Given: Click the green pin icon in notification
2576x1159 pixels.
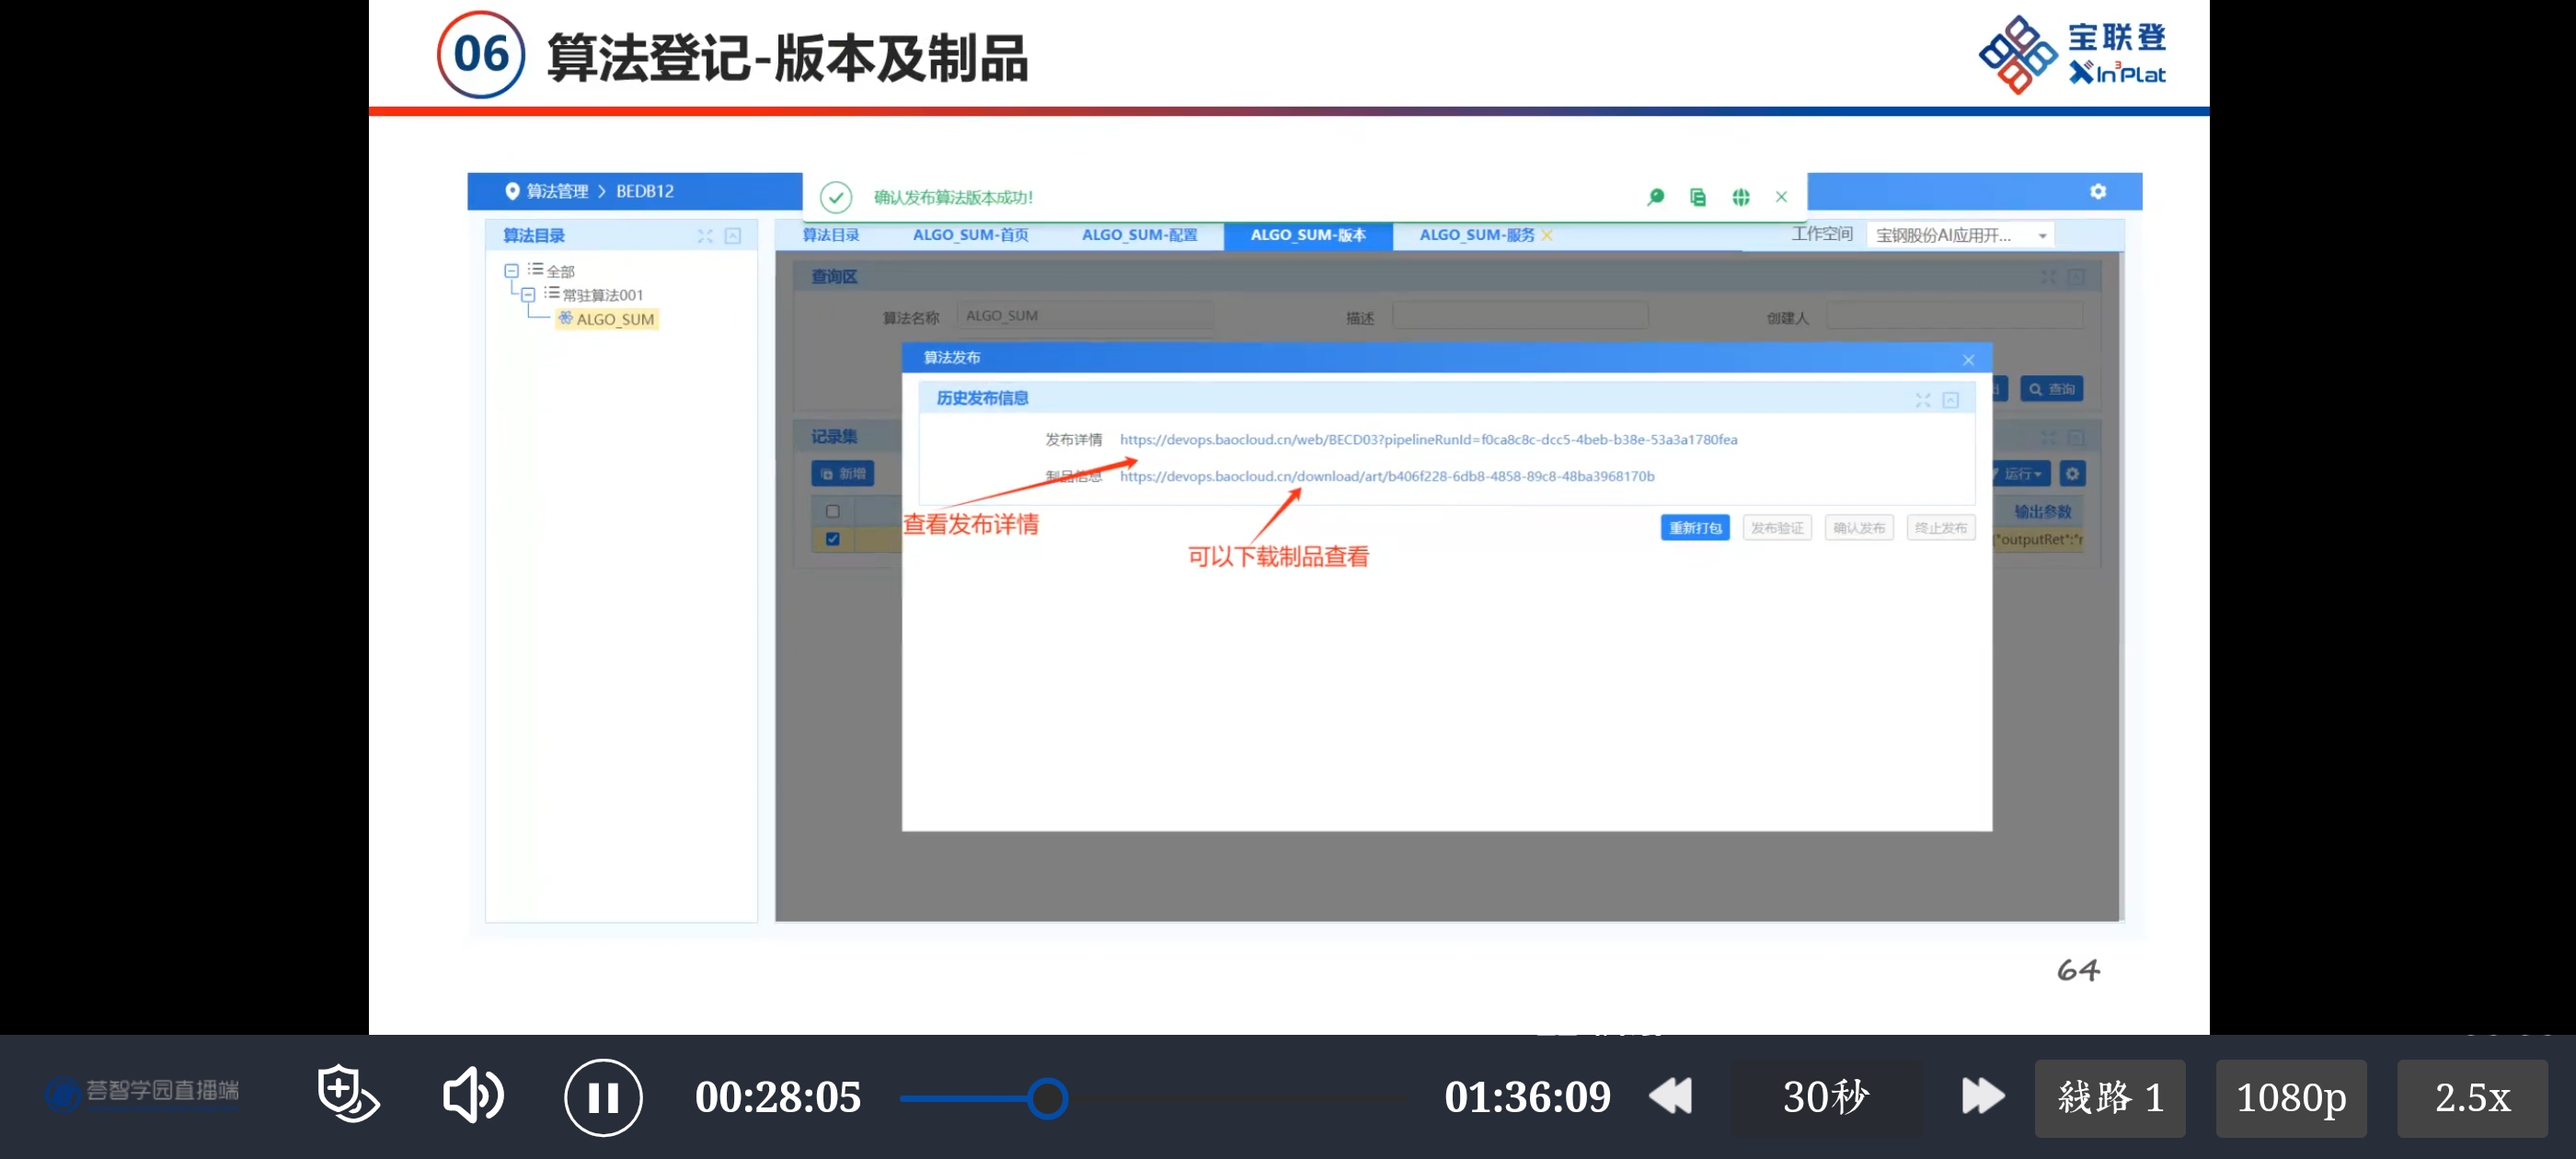Looking at the screenshot, I should (1655, 197).
